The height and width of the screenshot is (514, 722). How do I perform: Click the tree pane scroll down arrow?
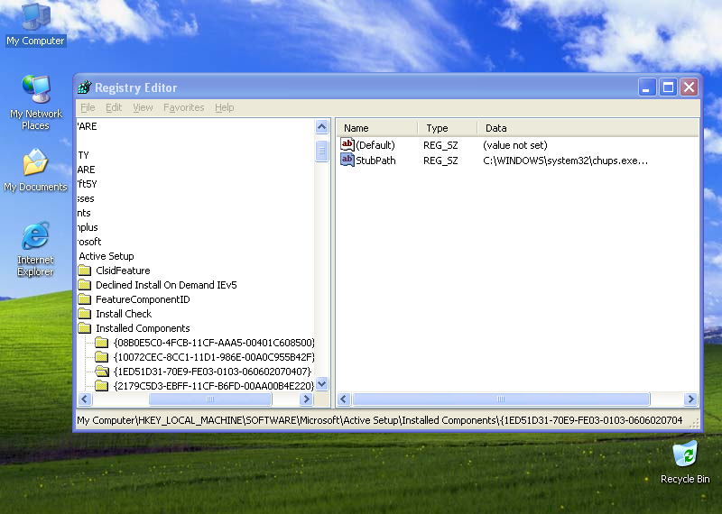pyautogui.click(x=322, y=383)
